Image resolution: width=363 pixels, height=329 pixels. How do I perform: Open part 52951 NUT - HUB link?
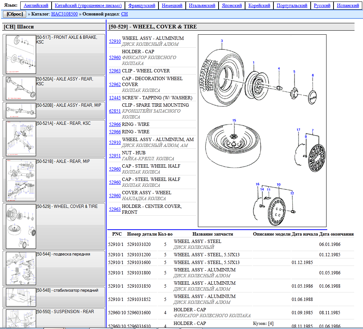(114, 155)
